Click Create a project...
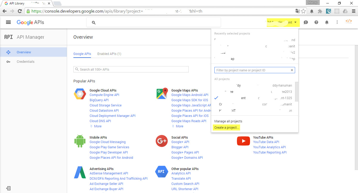This screenshot has height=193, width=358. pyautogui.click(x=227, y=128)
